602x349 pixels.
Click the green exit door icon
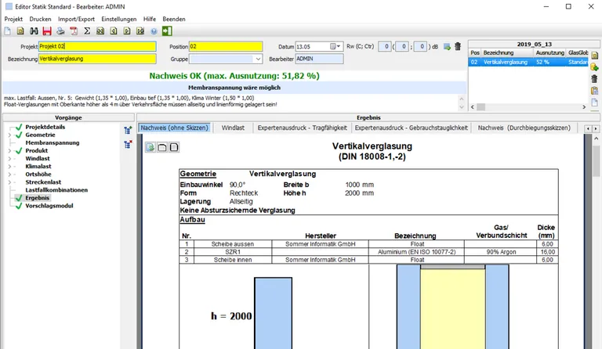click(x=167, y=31)
